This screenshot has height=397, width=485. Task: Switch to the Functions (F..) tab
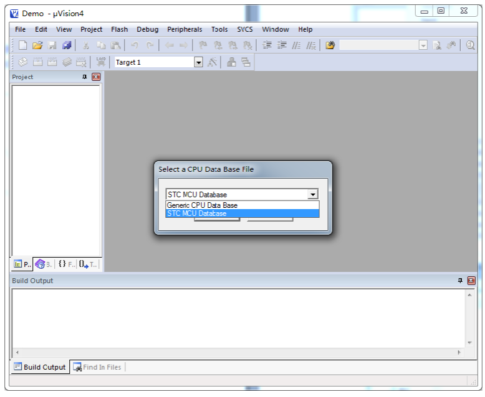pyautogui.click(x=66, y=264)
